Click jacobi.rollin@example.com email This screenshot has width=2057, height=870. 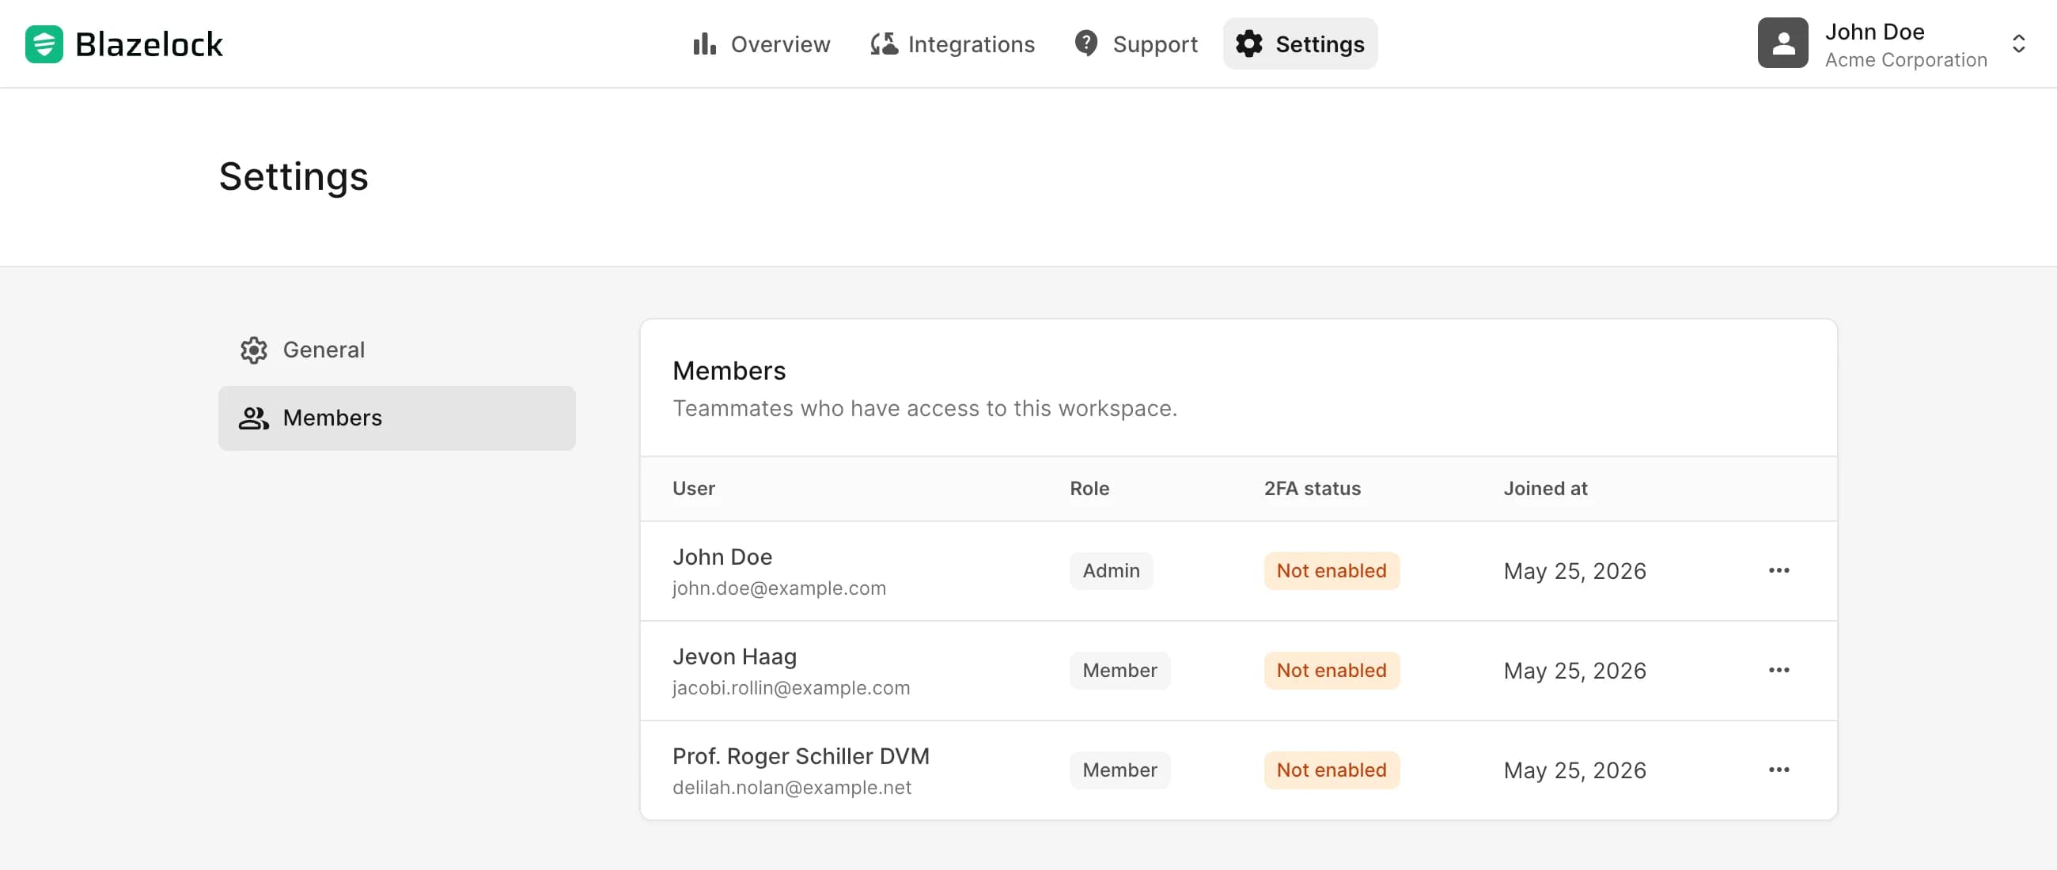click(x=790, y=688)
